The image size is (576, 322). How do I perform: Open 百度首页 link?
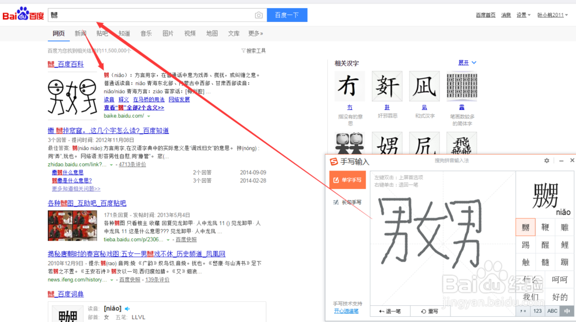click(486, 15)
